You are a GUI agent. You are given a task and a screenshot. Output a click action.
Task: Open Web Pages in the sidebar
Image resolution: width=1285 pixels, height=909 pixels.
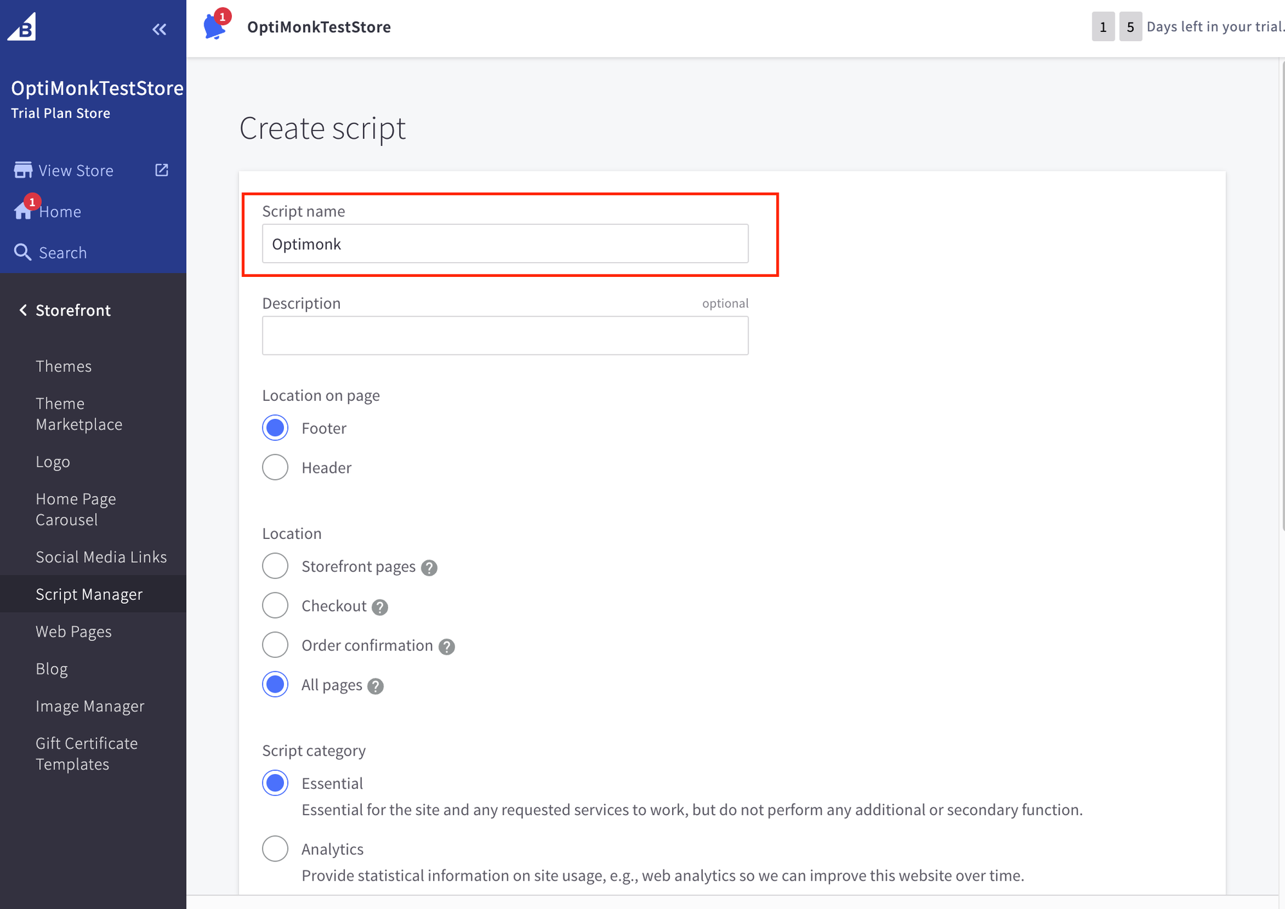click(x=74, y=631)
